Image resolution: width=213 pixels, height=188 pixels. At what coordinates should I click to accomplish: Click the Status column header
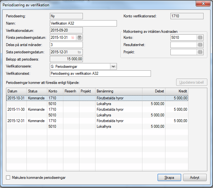point(37,91)
